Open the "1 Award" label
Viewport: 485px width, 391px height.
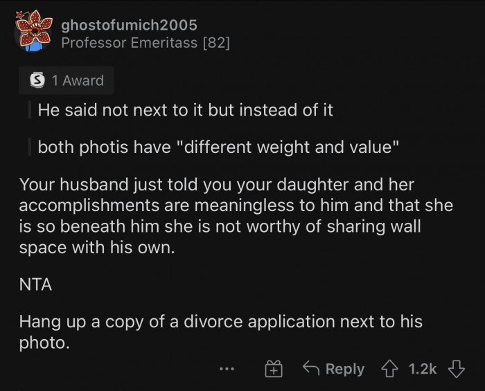pos(77,80)
